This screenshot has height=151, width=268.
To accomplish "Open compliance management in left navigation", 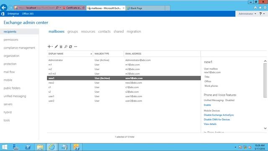I will coord(19,48).
